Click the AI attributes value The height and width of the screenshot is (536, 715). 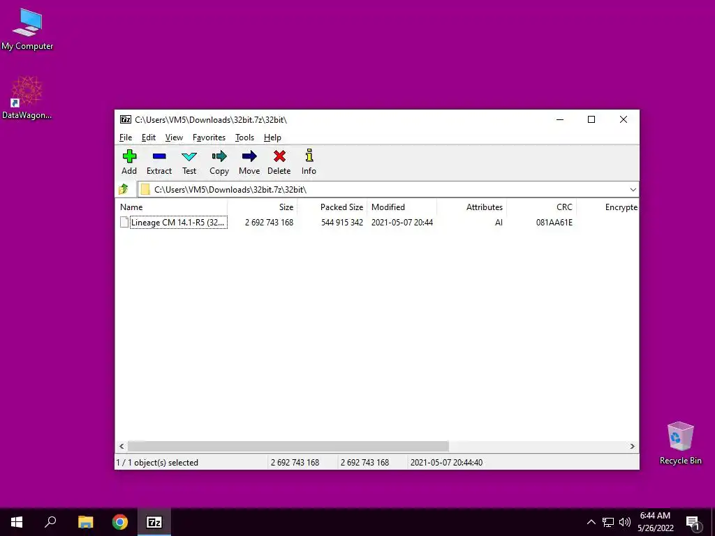[499, 223]
